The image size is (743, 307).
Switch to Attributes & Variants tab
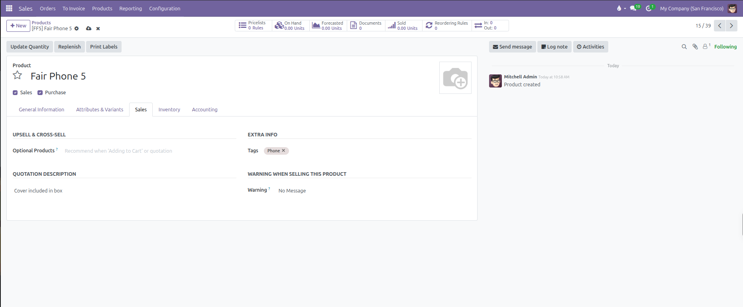[100, 110]
